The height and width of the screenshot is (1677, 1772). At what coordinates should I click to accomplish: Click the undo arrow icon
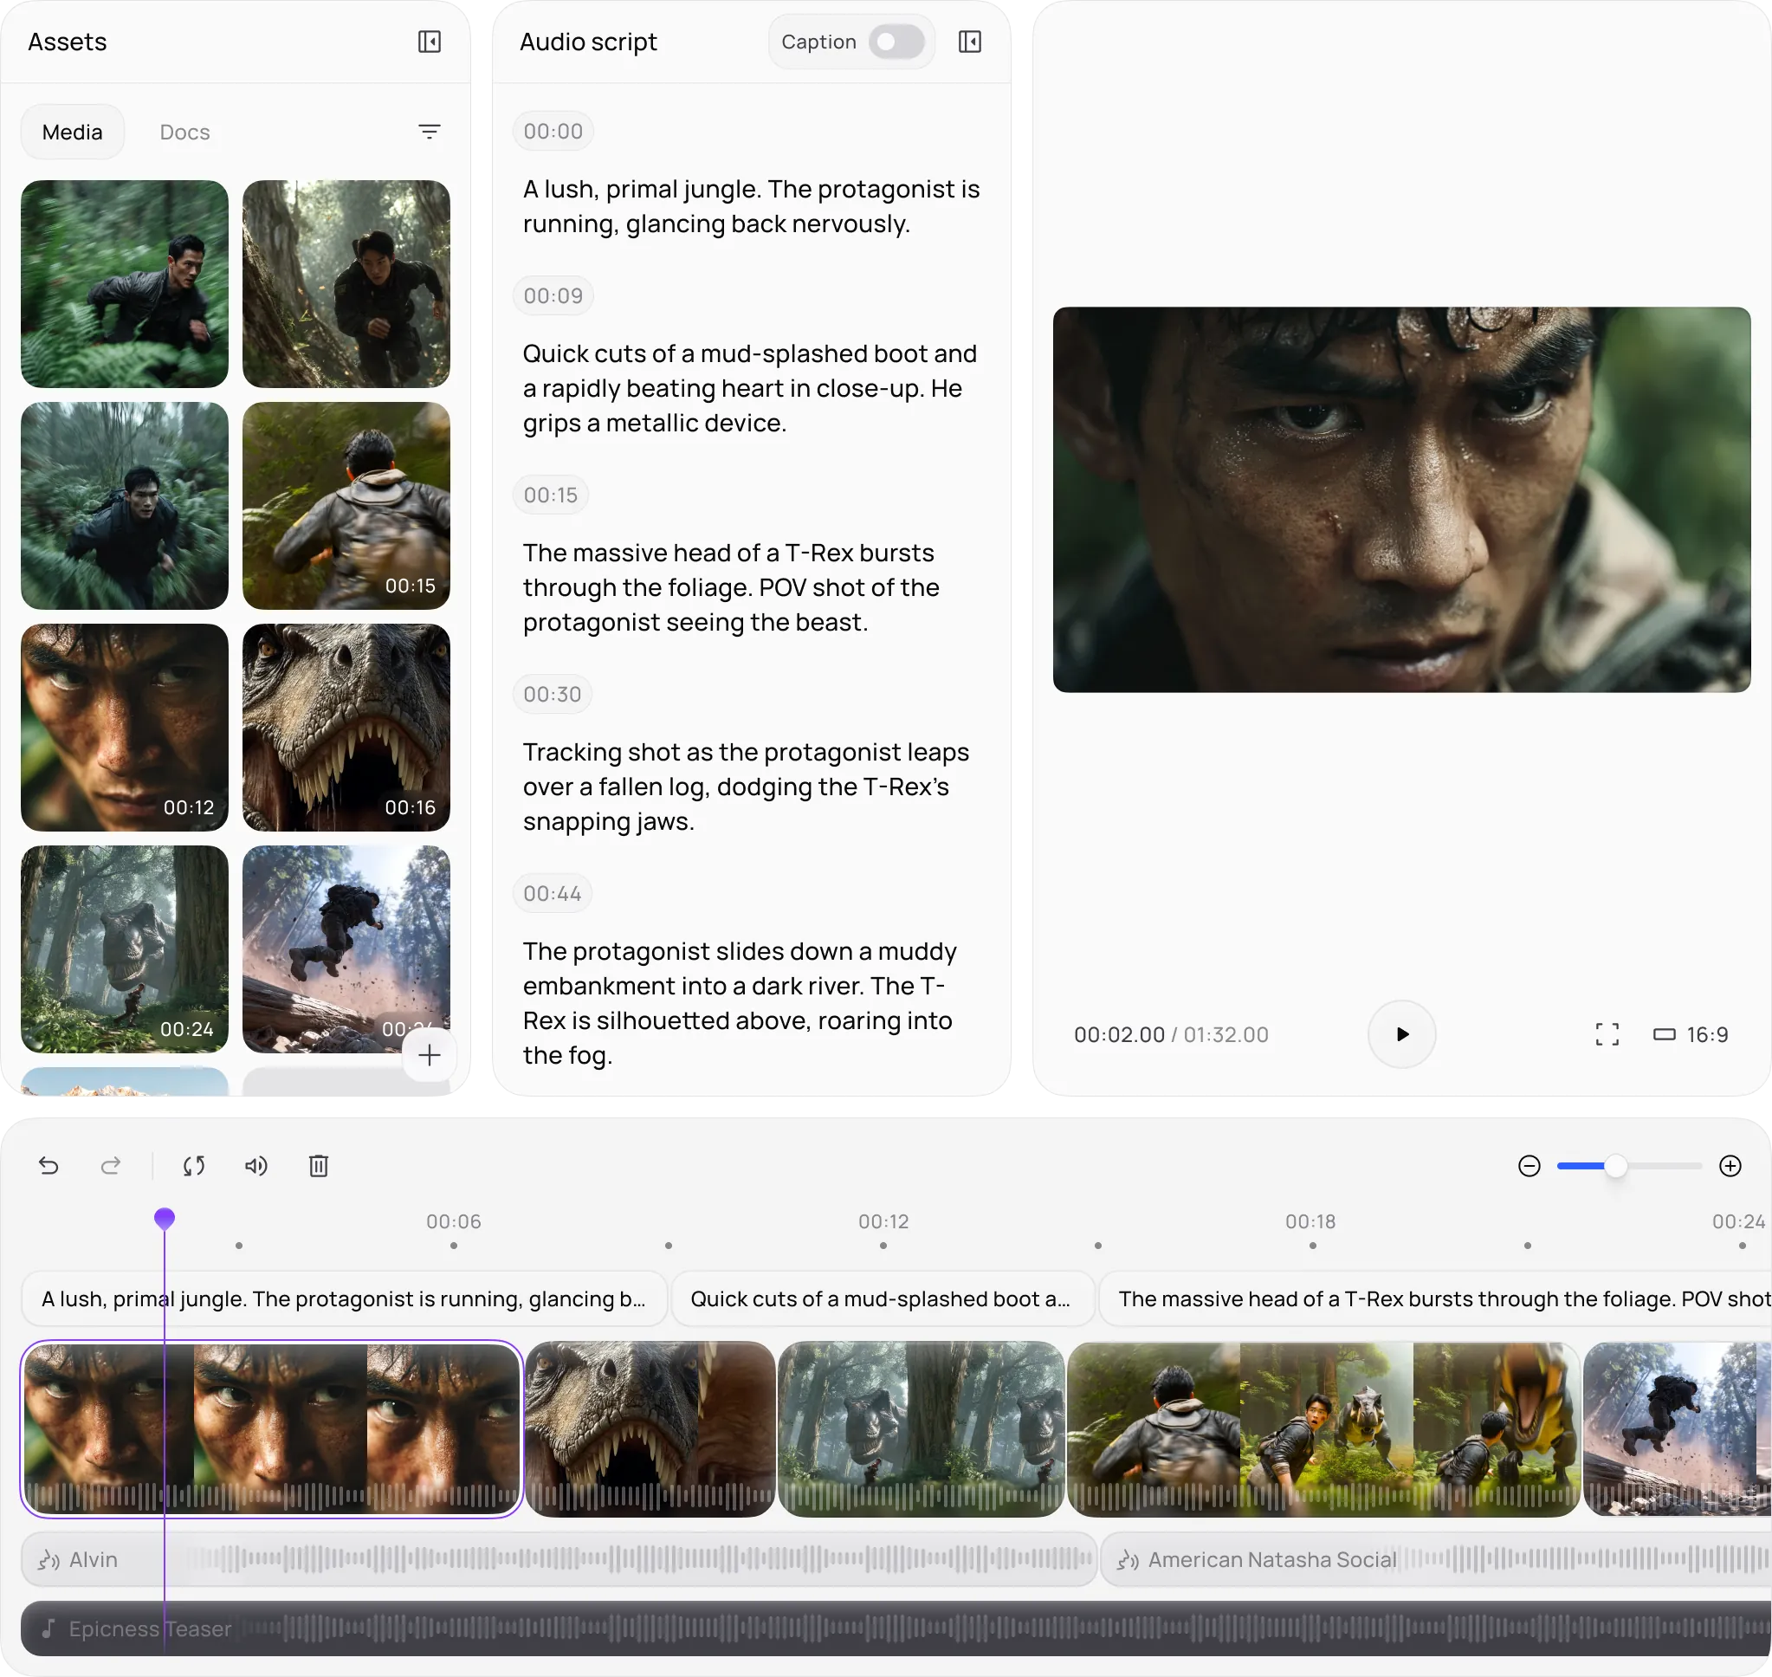pos(49,1166)
